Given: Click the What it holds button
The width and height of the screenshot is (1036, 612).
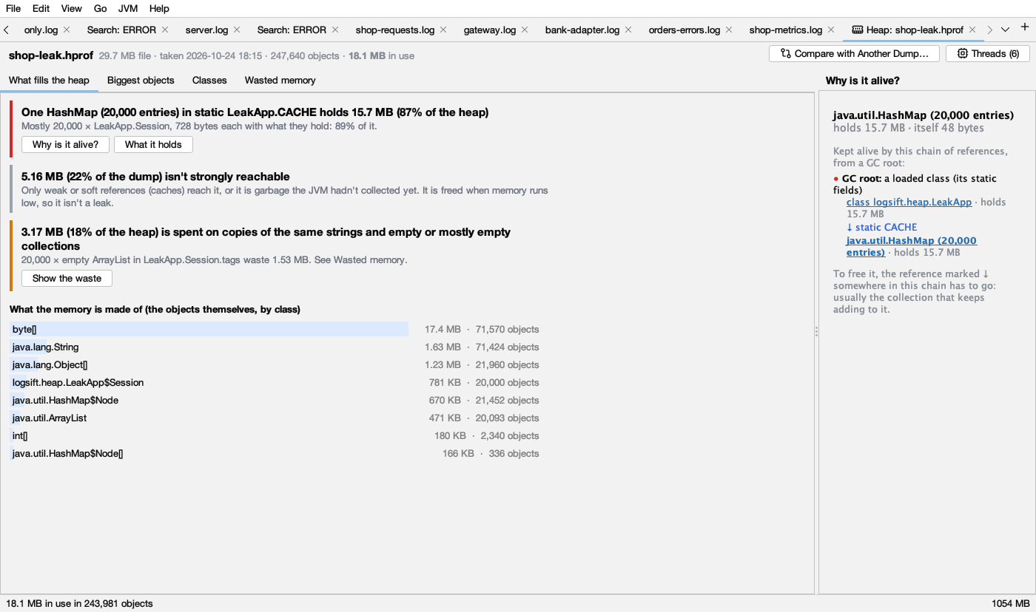Looking at the screenshot, I should [x=153, y=145].
